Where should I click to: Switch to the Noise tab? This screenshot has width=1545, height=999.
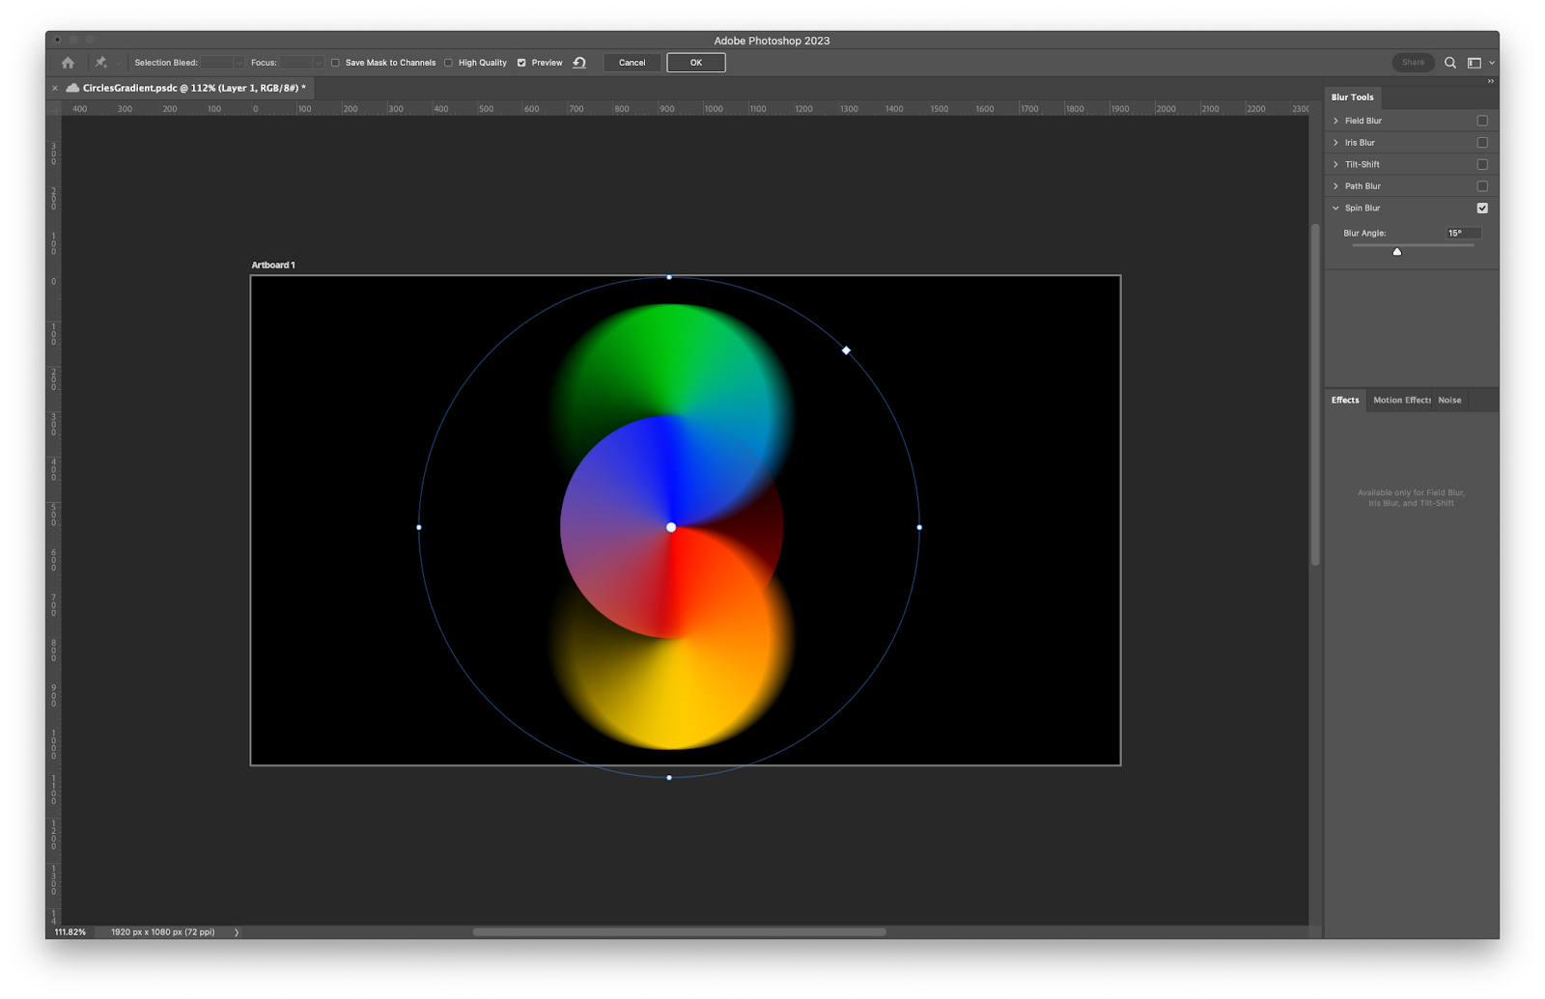pos(1449,401)
